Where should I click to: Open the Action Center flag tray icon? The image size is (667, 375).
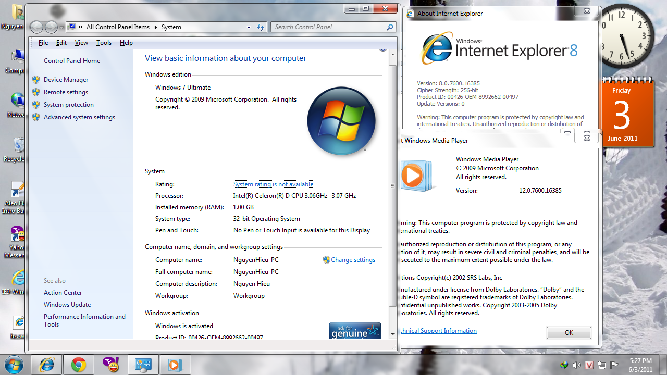[x=614, y=365]
